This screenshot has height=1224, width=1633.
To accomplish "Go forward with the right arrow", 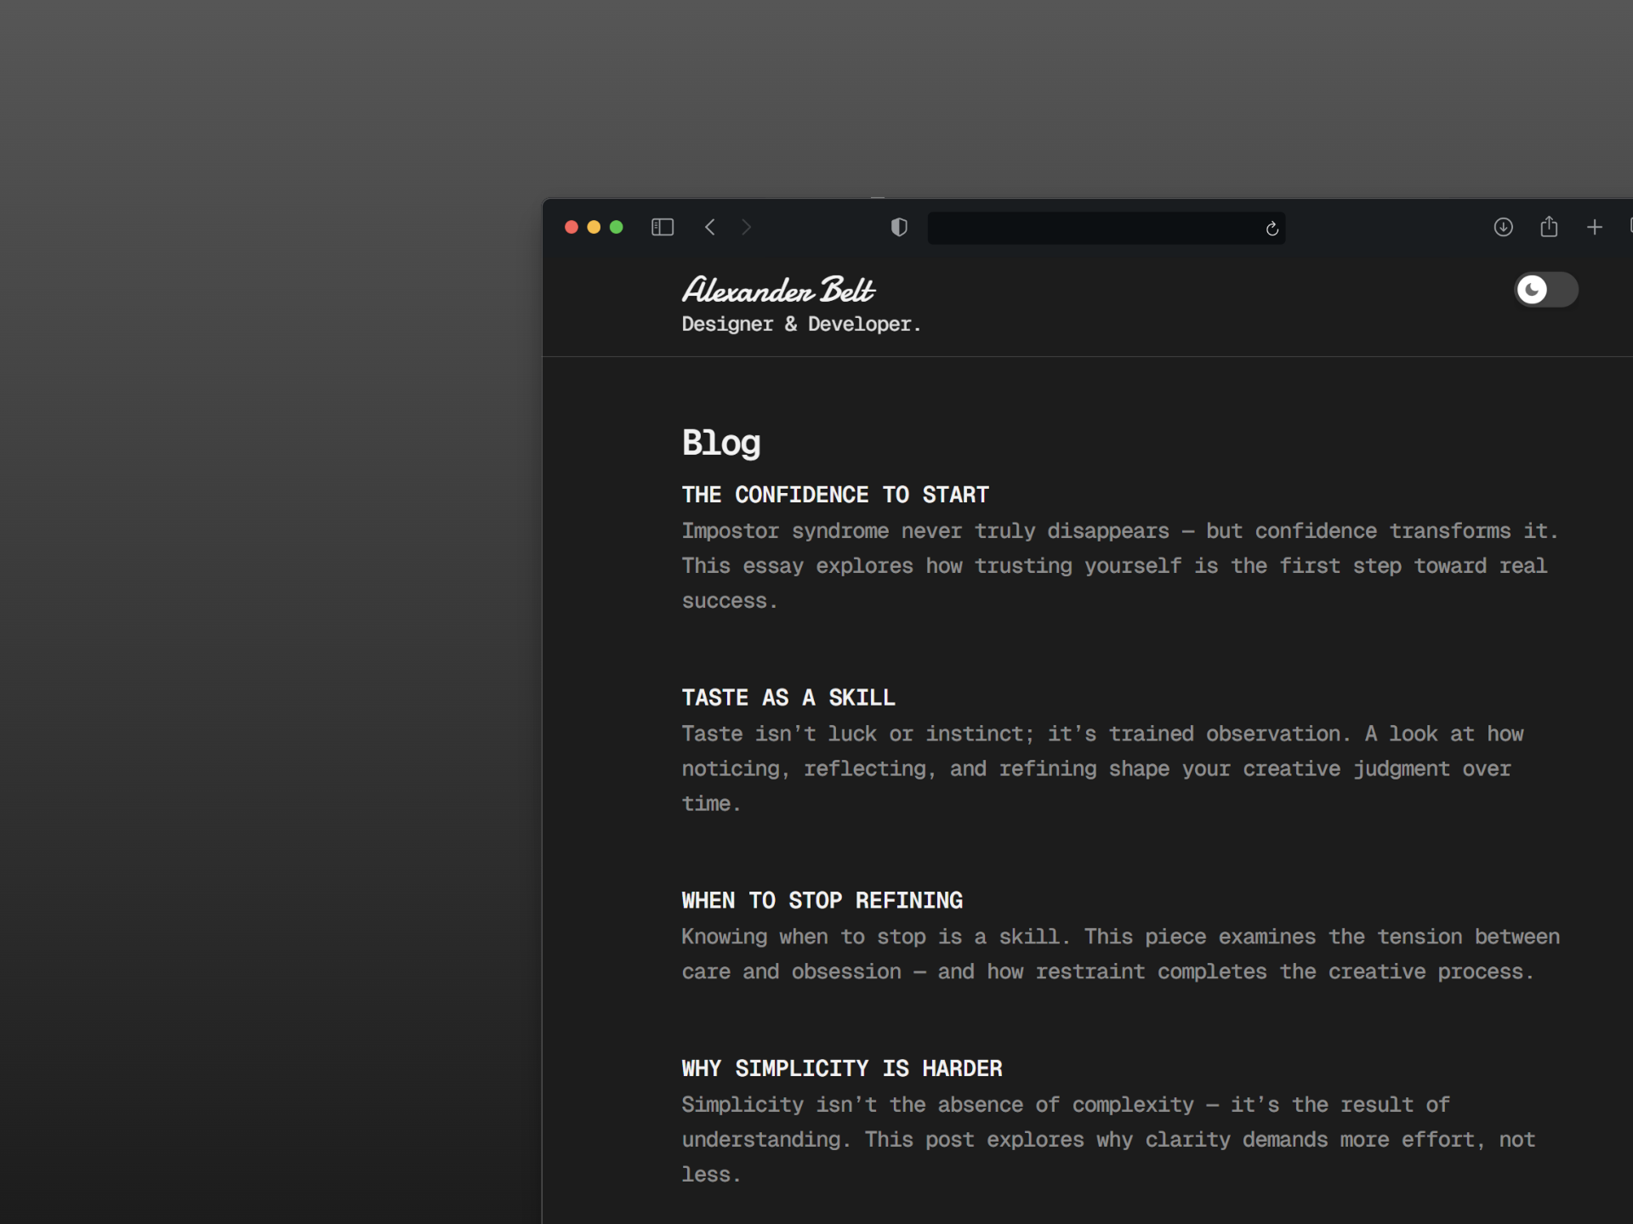I will tap(746, 227).
